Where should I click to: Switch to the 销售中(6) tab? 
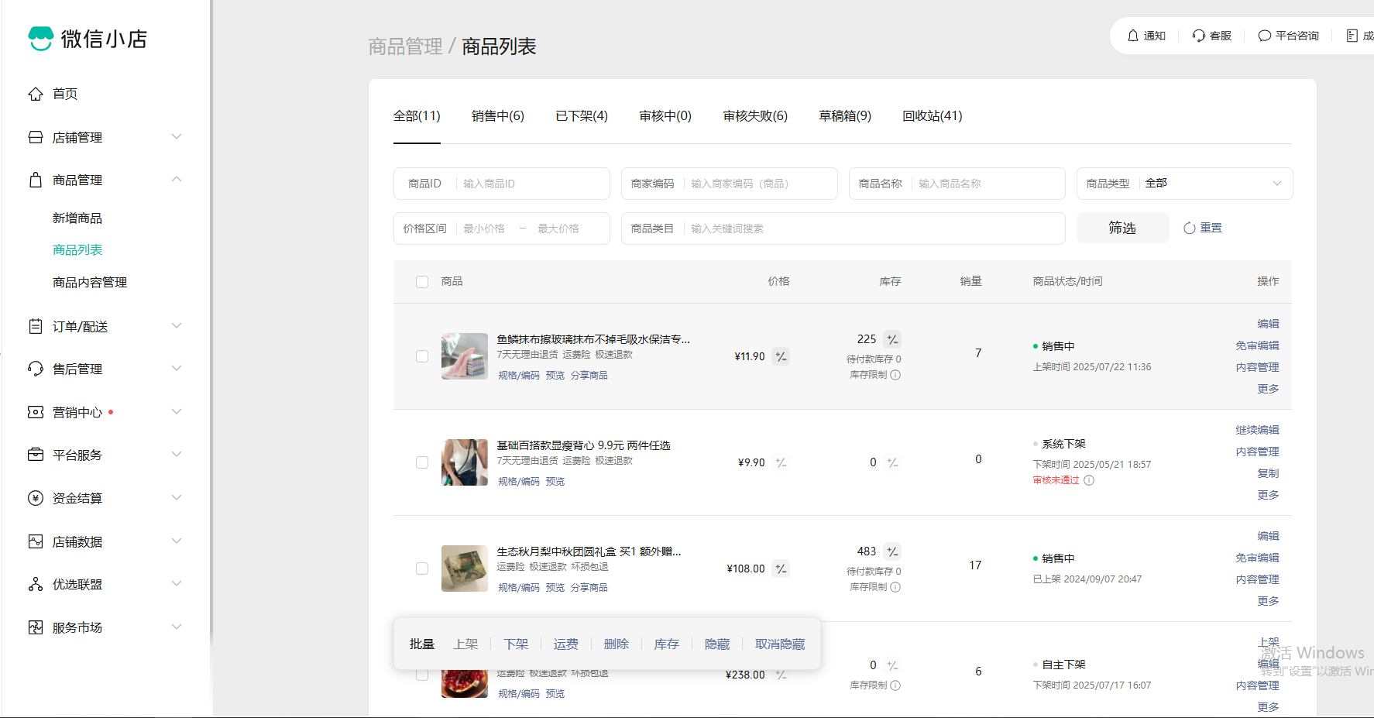[497, 116]
